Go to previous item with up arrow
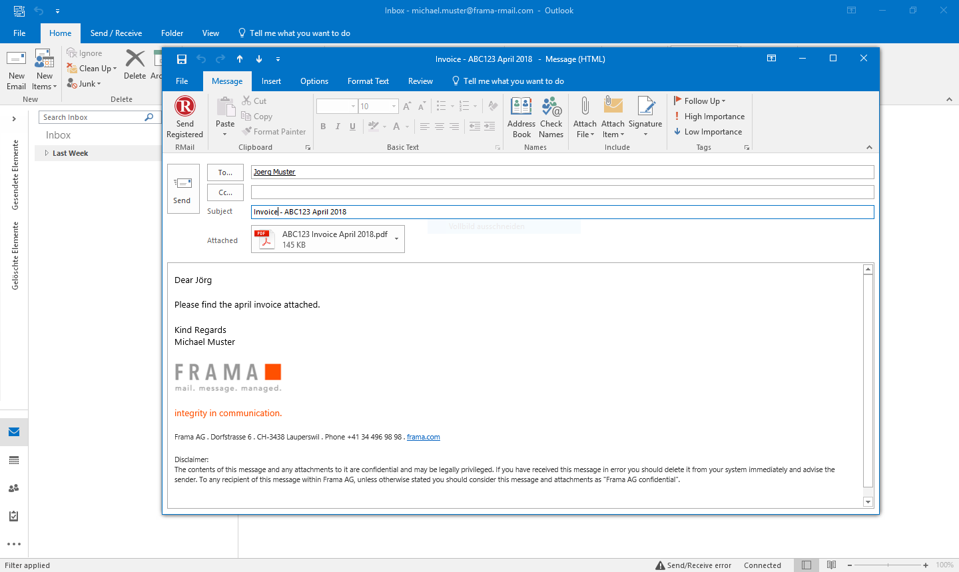This screenshot has height=572, width=959. click(240, 59)
